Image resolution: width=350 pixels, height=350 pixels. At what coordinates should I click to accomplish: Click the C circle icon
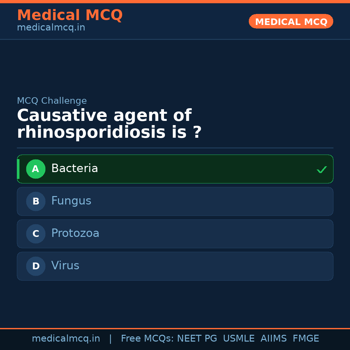pos(36,234)
